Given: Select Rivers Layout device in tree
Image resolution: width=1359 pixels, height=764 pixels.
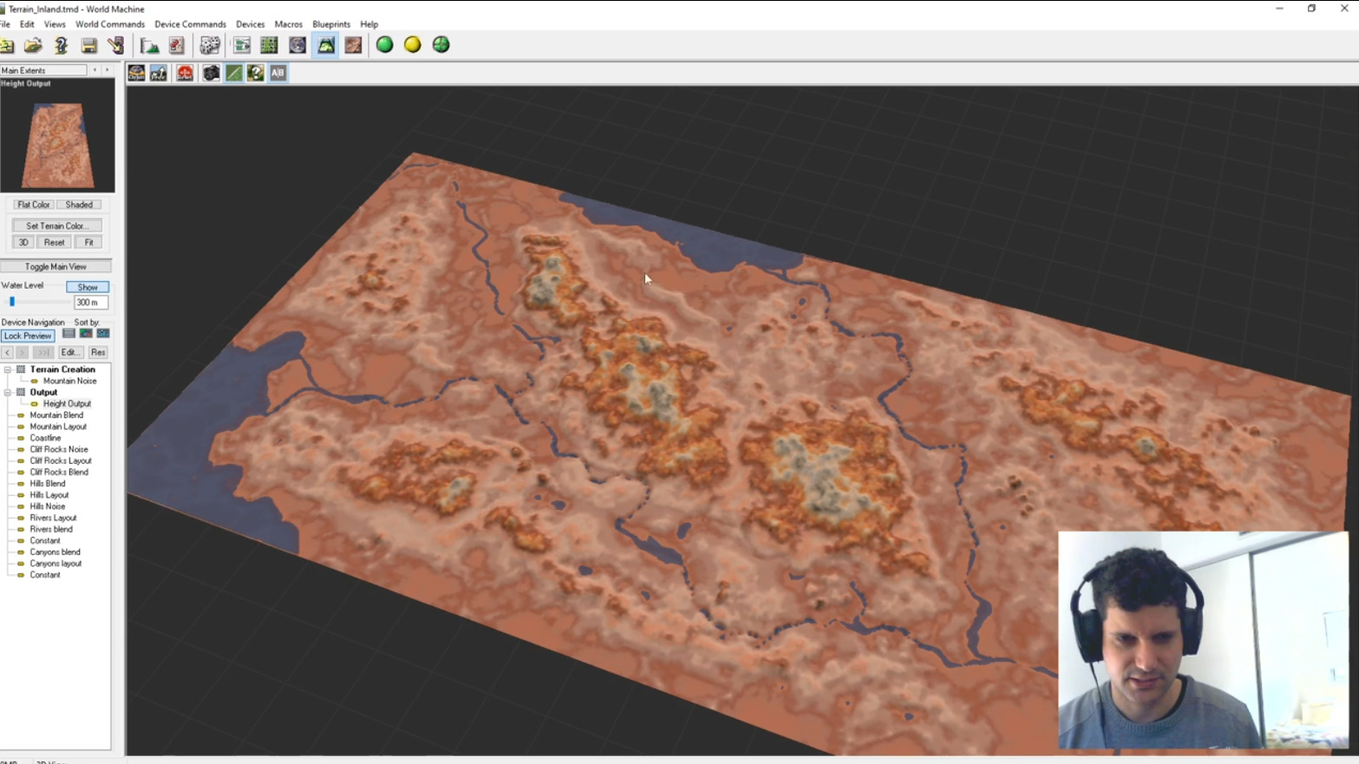Looking at the screenshot, I should pyautogui.click(x=53, y=518).
